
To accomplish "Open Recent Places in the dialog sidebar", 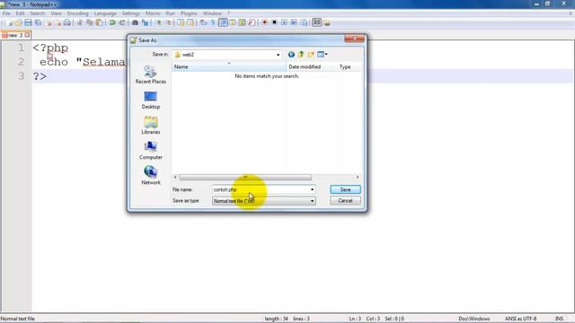I will pyautogui.click(x=151, y=74).
